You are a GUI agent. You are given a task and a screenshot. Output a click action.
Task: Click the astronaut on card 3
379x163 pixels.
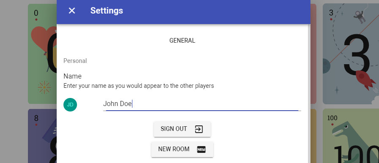(x=360, y=17)
